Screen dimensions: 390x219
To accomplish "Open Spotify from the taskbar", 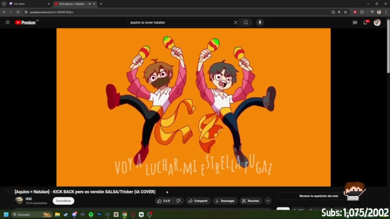I will tap(91, 214).
